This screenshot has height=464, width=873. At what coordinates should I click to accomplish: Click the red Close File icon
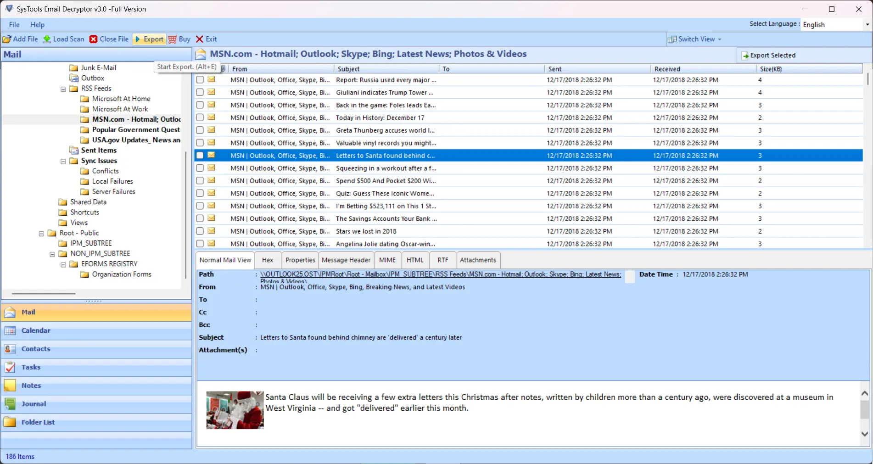(93, 39)
